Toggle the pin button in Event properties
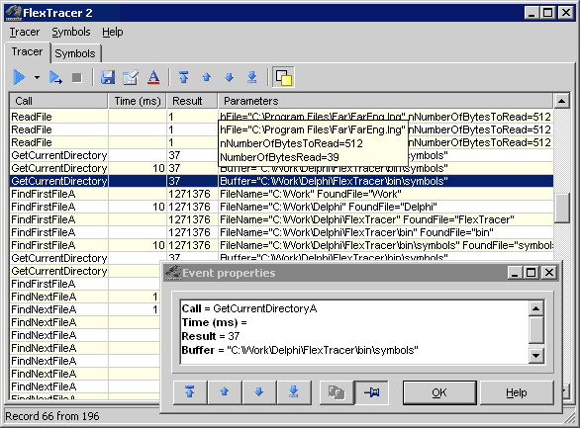580x428 pixels. (x=371, y=392)
